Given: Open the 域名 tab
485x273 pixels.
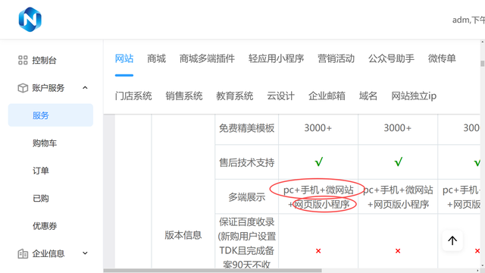Looking at the screenshot, I should (368, 96).
